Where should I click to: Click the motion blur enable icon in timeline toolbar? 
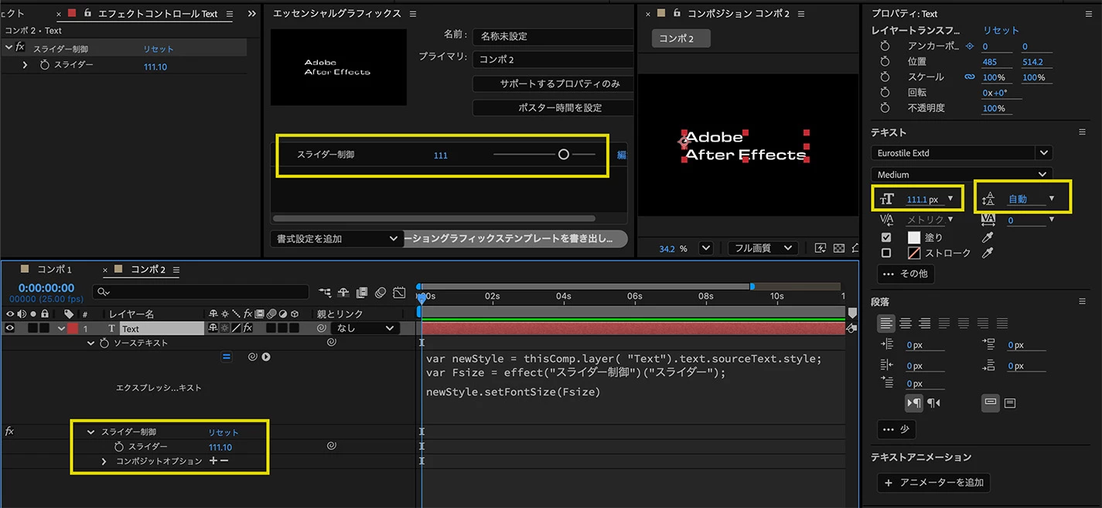point(380,292)
